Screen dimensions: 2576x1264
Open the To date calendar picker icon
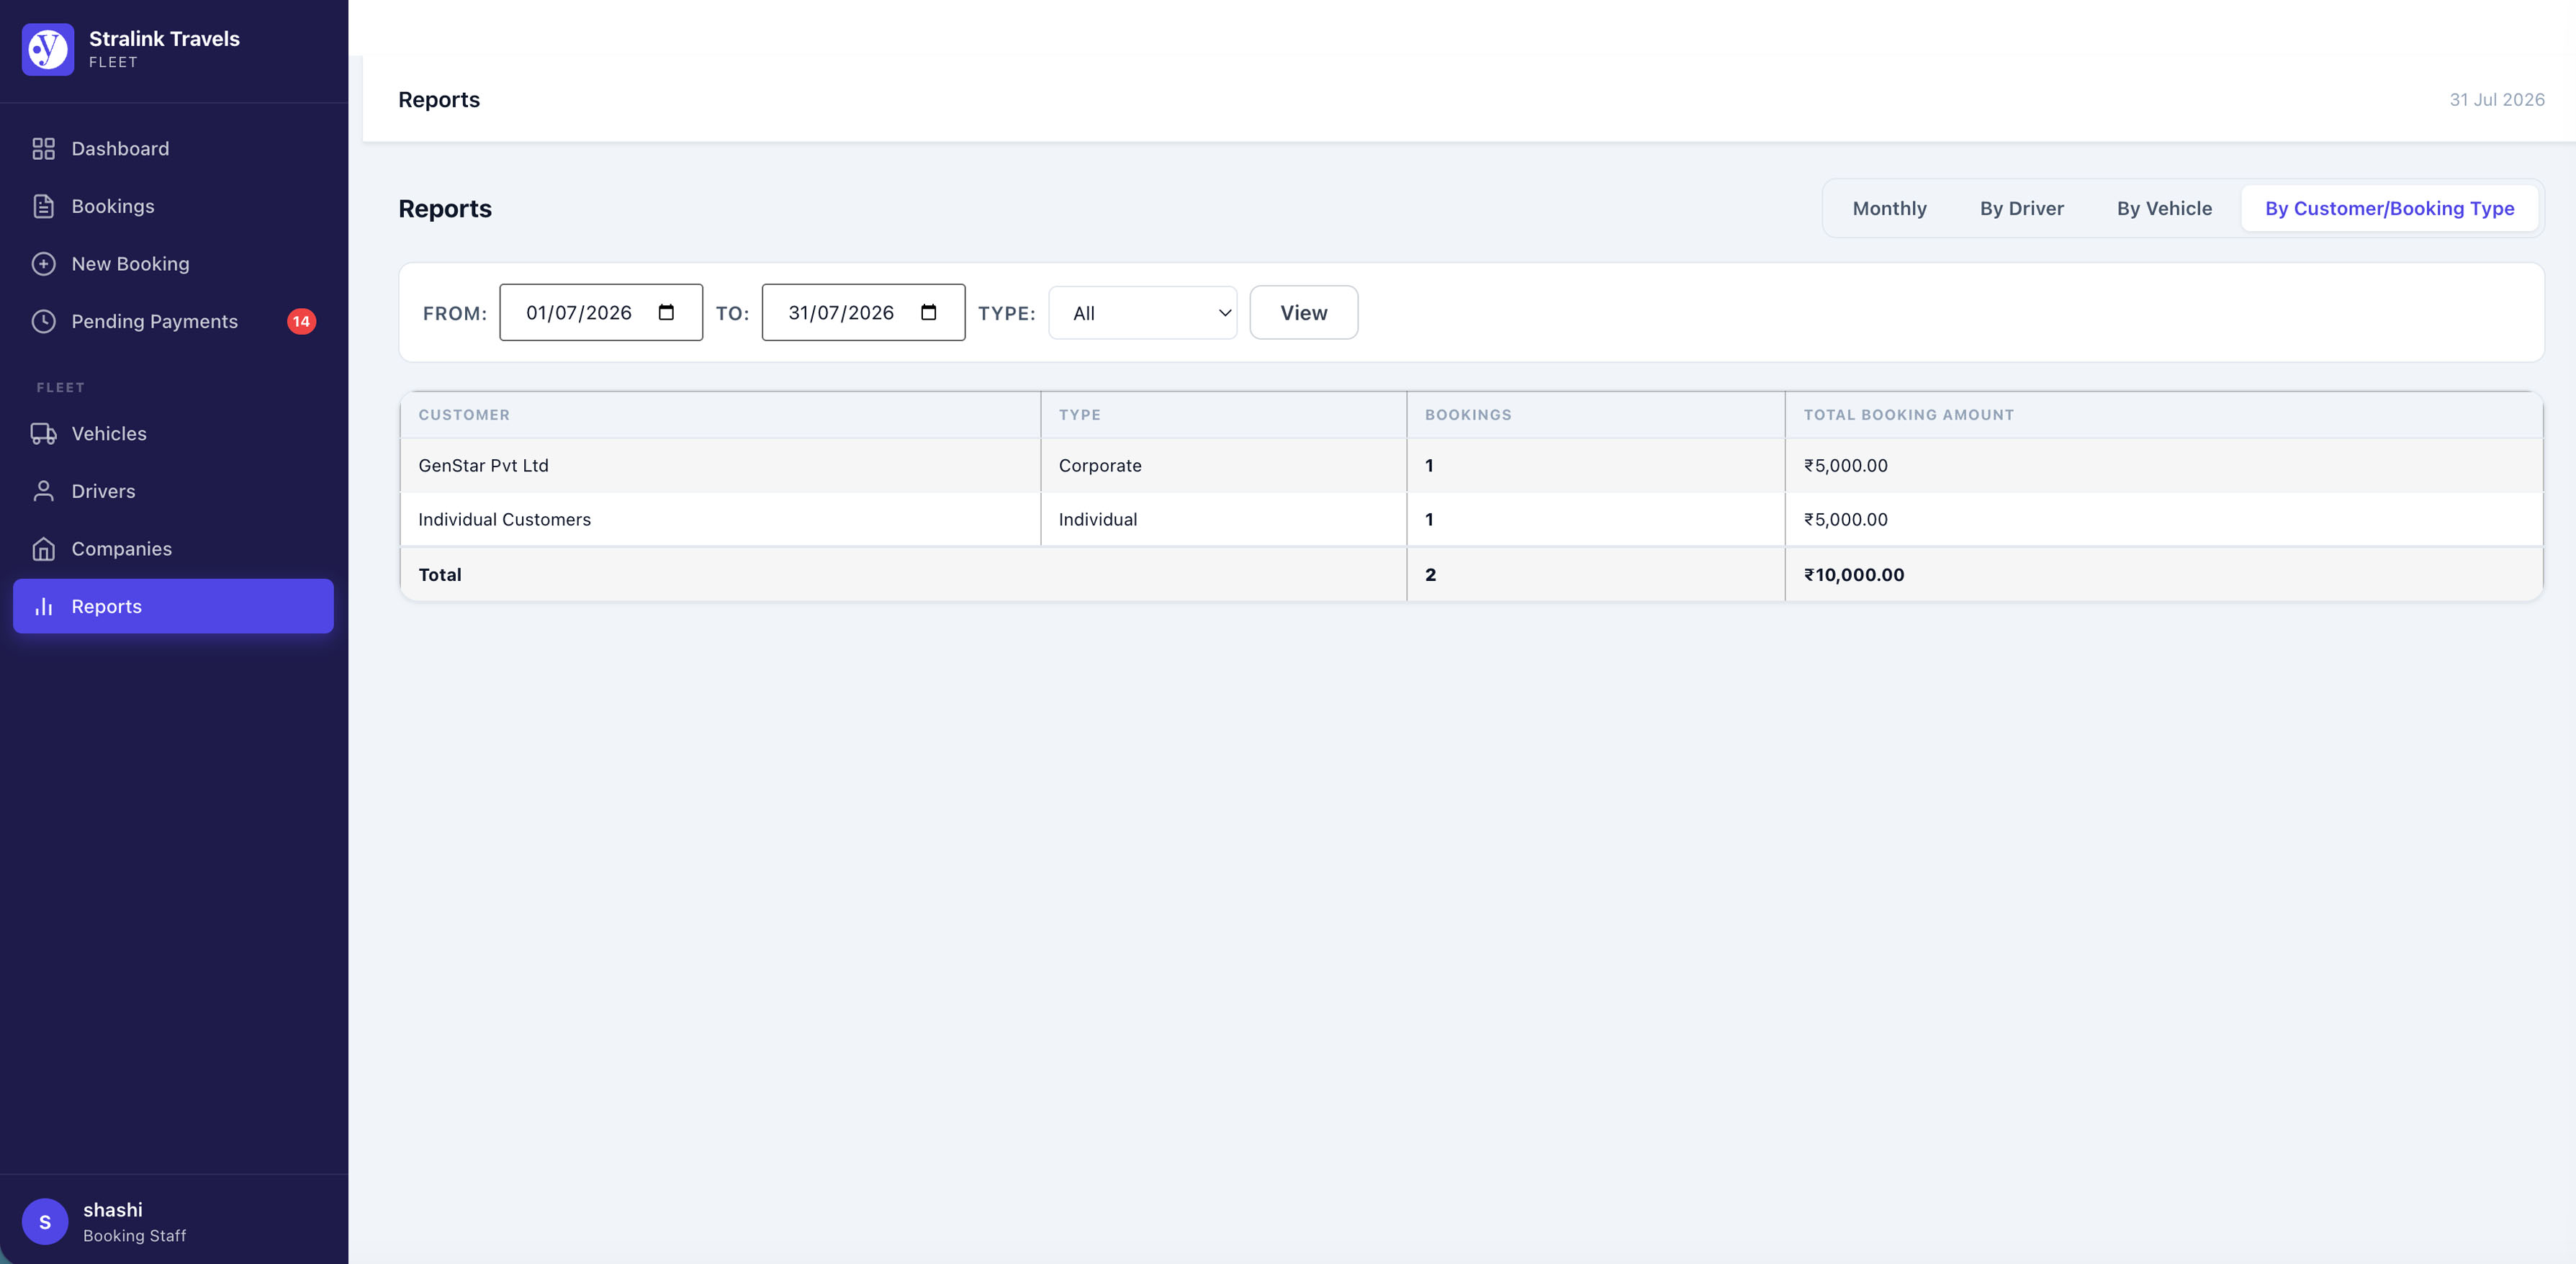[928, 312]
